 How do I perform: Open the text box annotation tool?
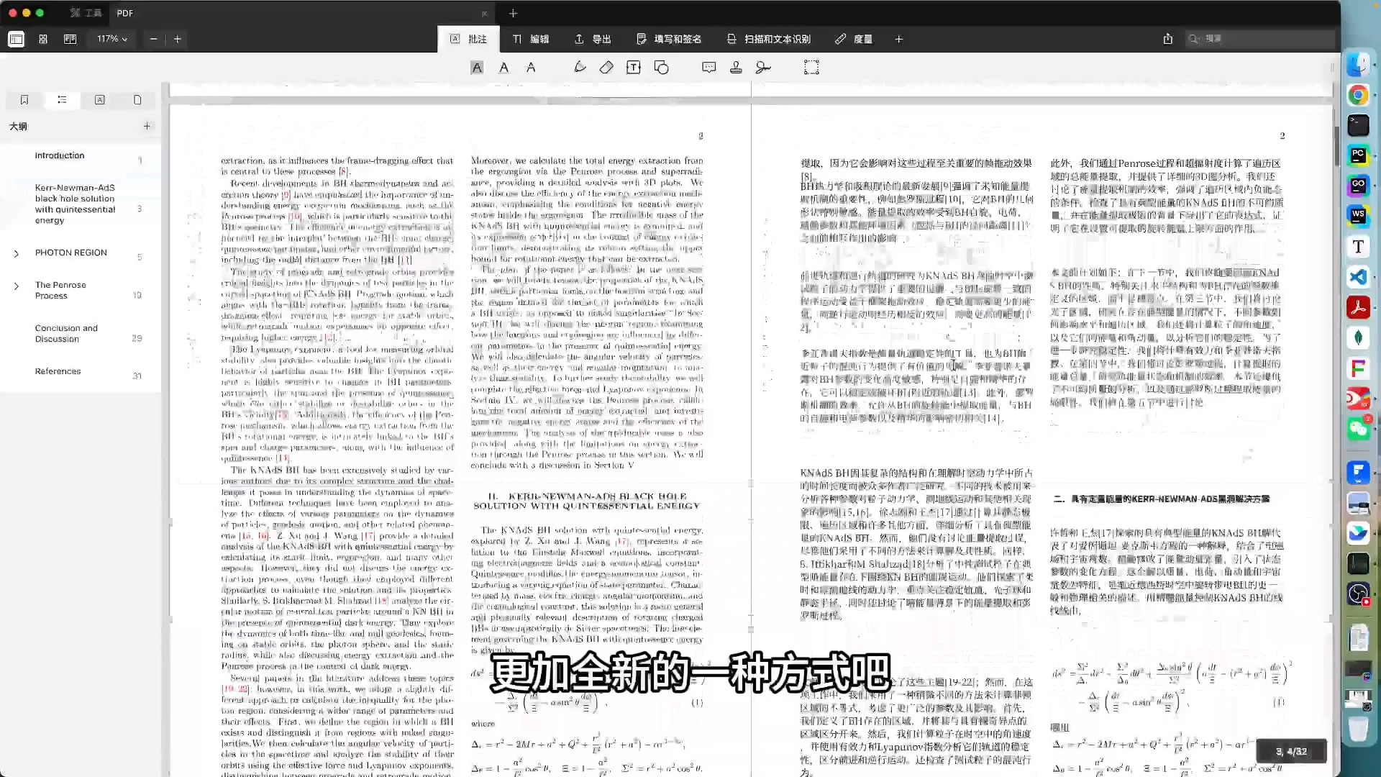(634, 67)
